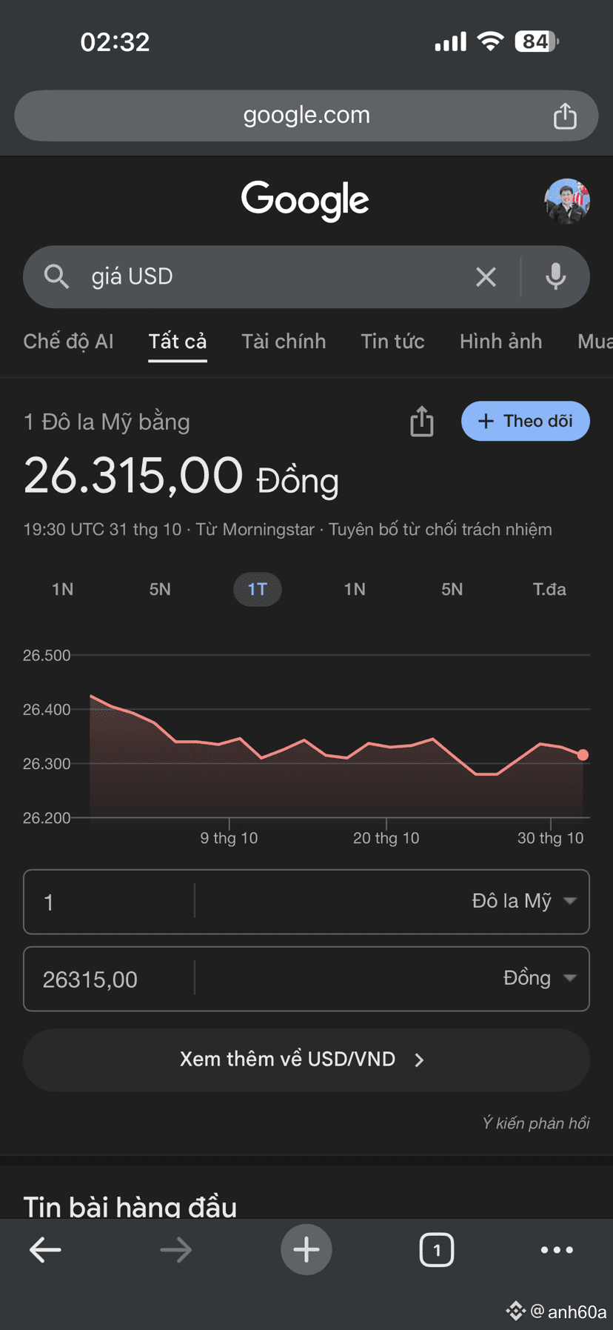Select the 1T chart range
Viewport: 613px width, 1330px height.
(x=258, y=589)
